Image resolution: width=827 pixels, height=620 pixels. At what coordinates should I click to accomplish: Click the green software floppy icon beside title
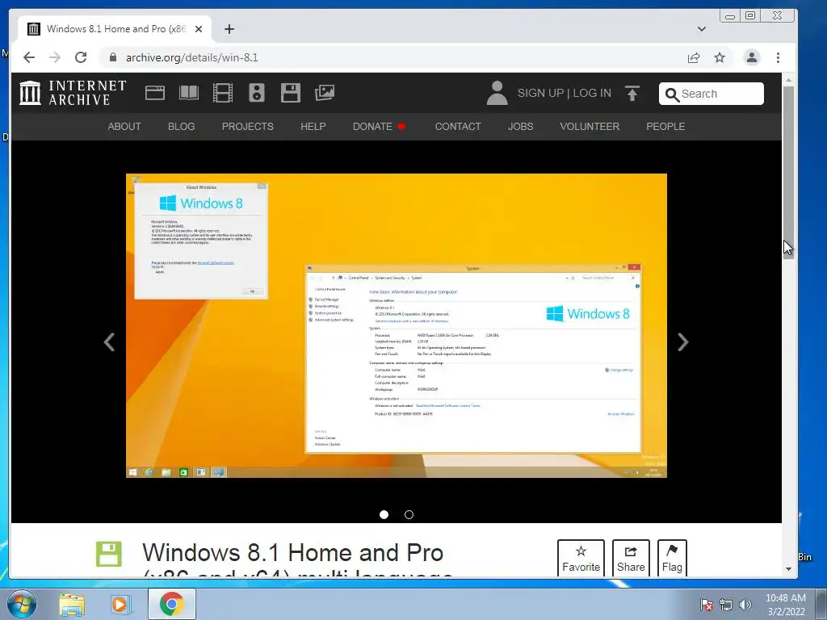pyautogui.click(x=109, y=554)
